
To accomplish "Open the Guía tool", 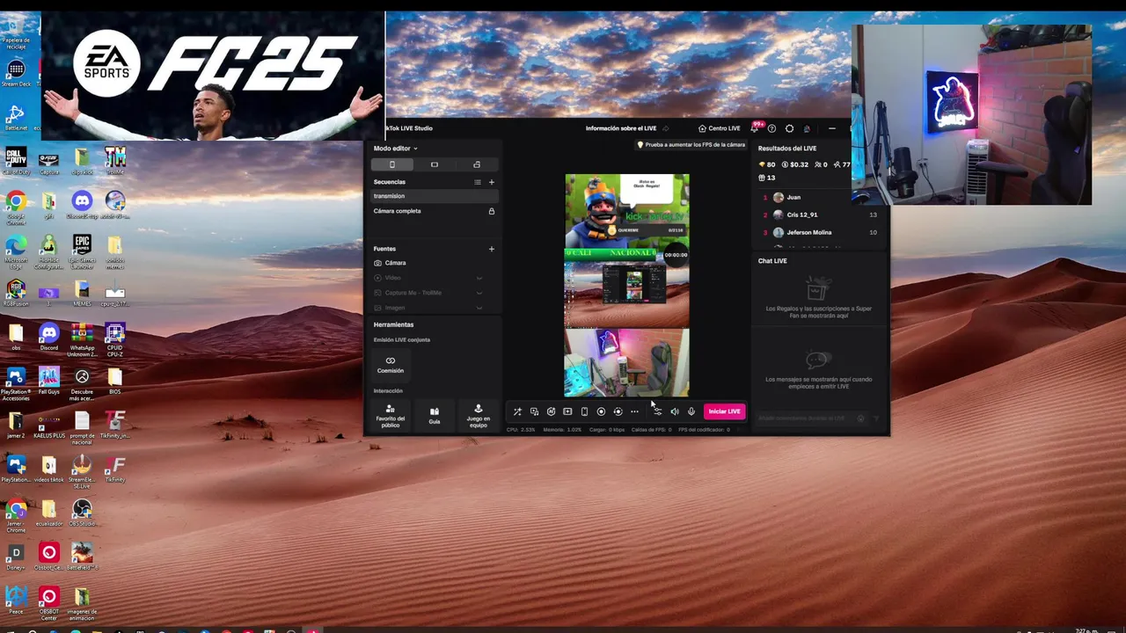I will pyautogui.click(x=435, y=415).
